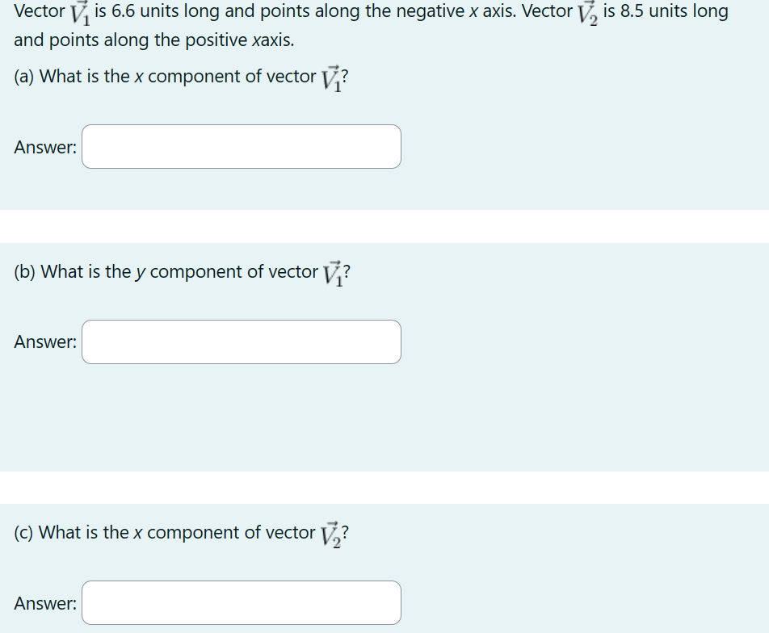The height and width of the screenshot is (633, 769).
Task: Select the Answer box under question (a)
Action: (241, 146)
